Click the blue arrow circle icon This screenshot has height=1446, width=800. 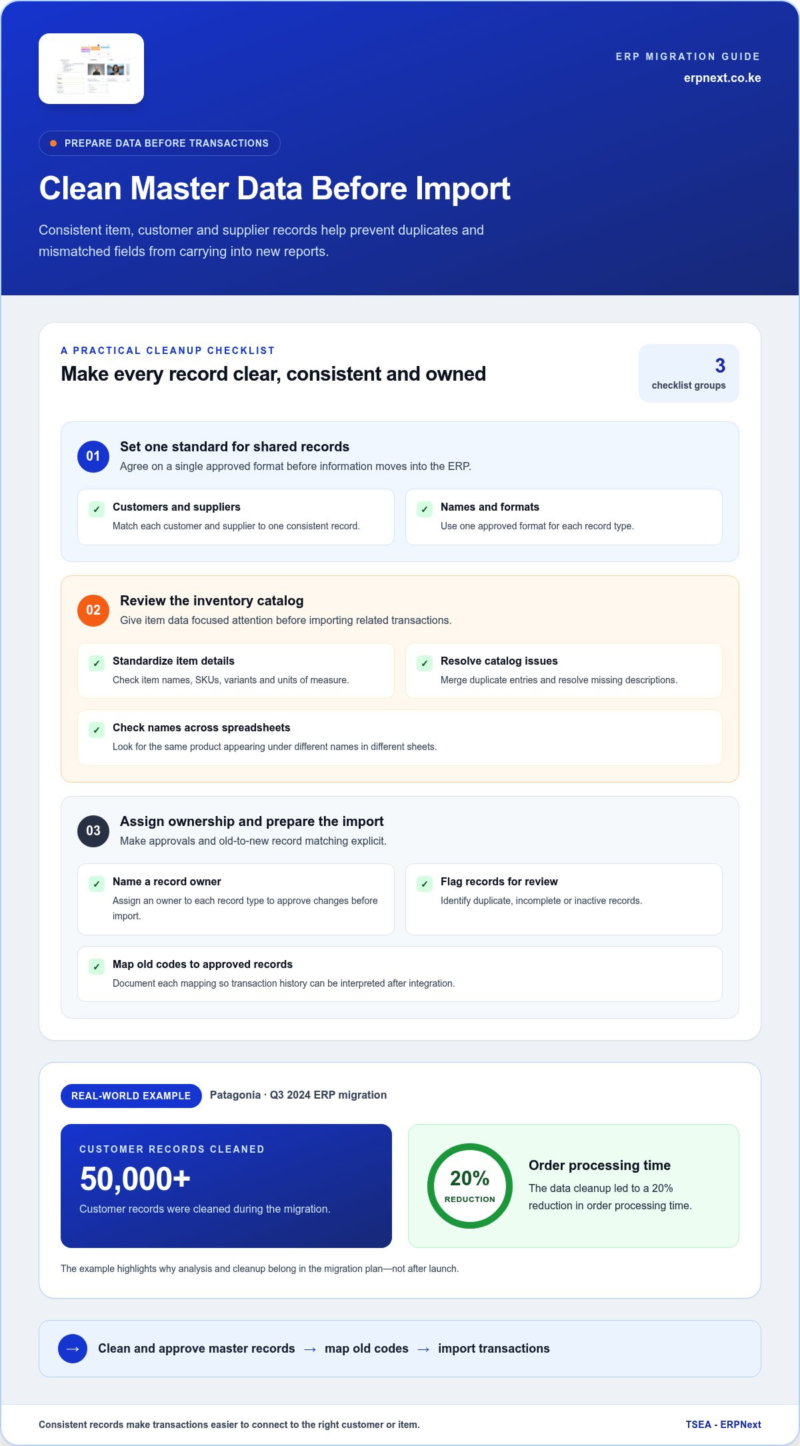coord(73,1349)
